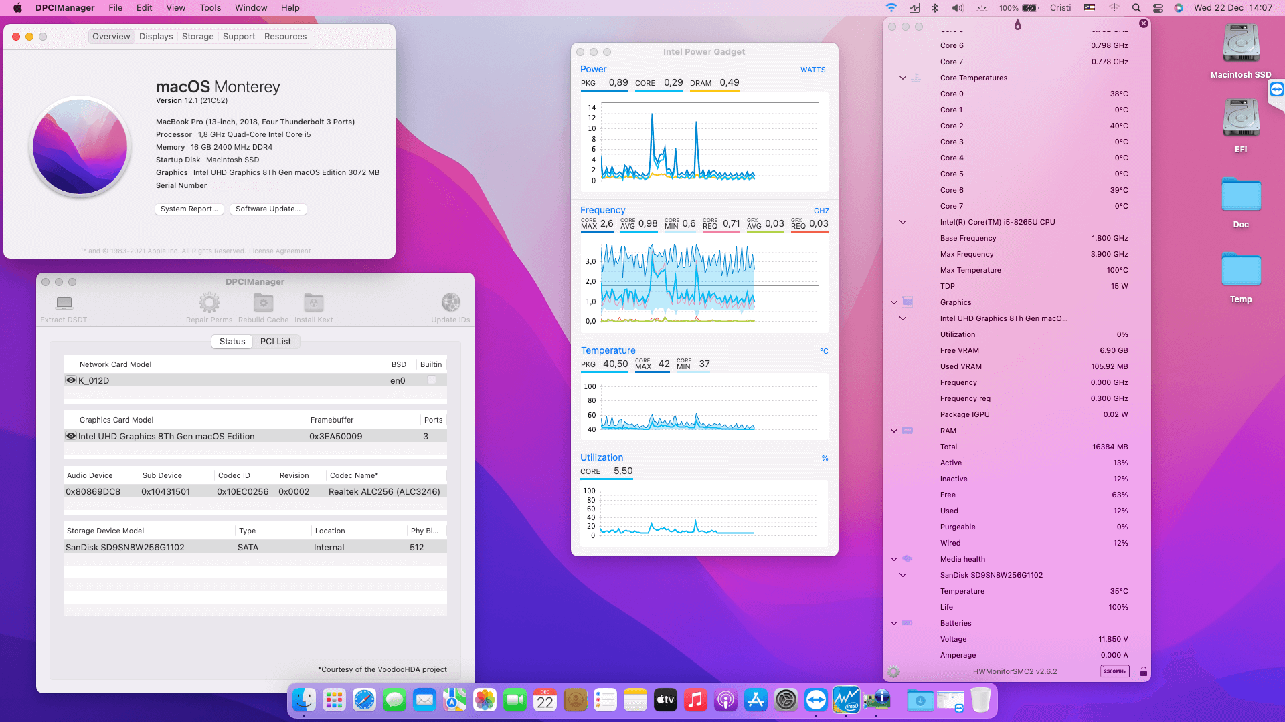Open Finder from the dock
The height and width of the screenshot is (722, 1285).
[304, 700]
